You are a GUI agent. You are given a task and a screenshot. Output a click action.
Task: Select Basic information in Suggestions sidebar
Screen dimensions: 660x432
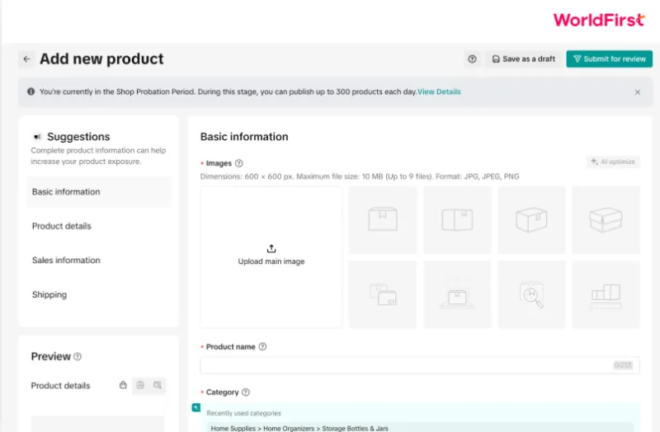point(99,192)
